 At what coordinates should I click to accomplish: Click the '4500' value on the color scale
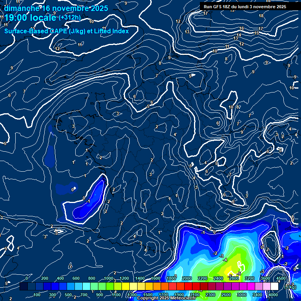281,278
